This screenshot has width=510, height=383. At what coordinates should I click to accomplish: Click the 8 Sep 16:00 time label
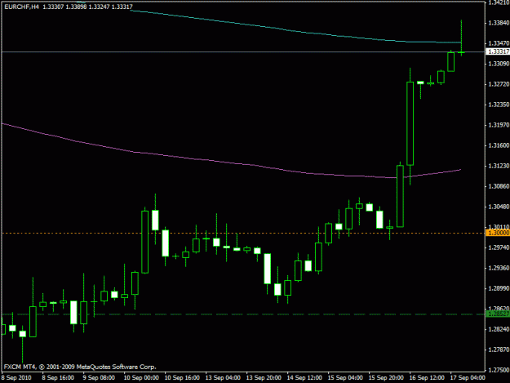click(58, 377)
